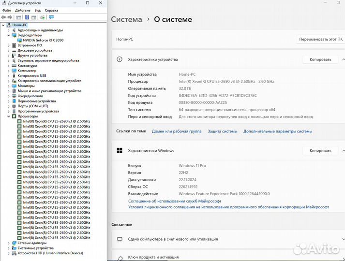Click the info icon beside Характеристики устройства

click(x=120, y=59)
